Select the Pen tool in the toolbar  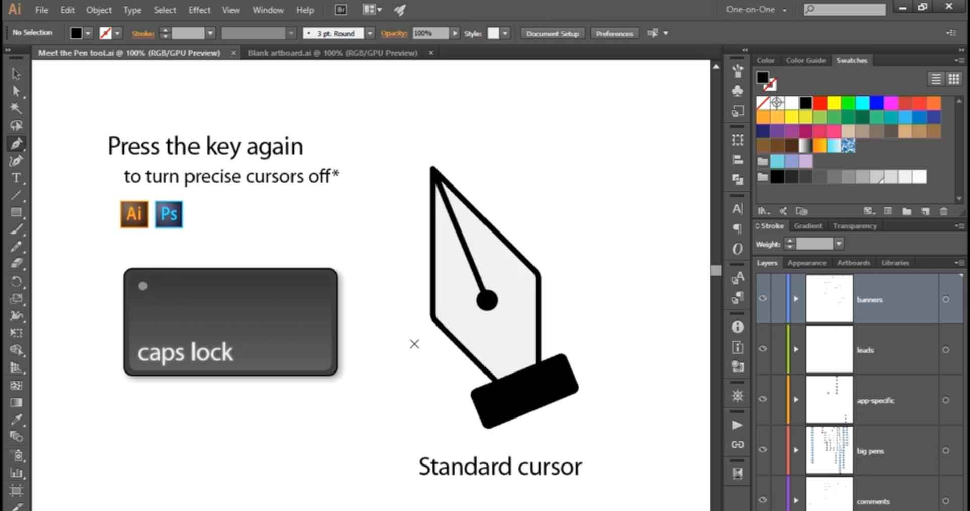pos(16,144)
